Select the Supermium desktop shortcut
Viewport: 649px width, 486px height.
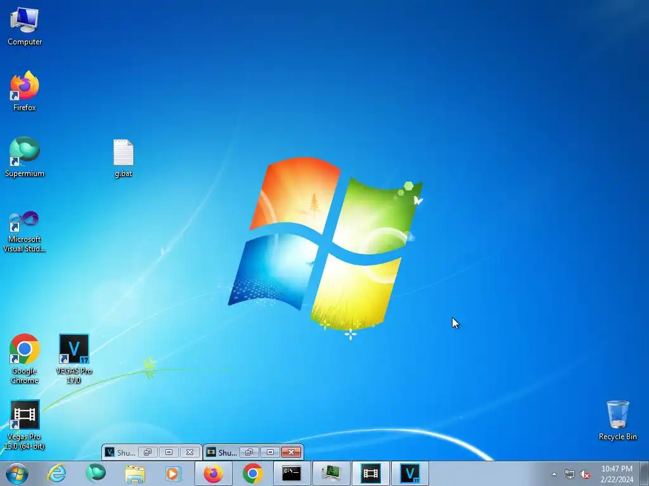coord(25,157)
